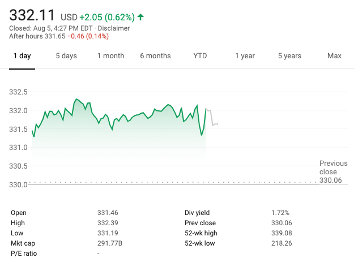This screenshot has width=354, height=262.
Task: Select the 1 day tab
Action: (x=22, y=56)
